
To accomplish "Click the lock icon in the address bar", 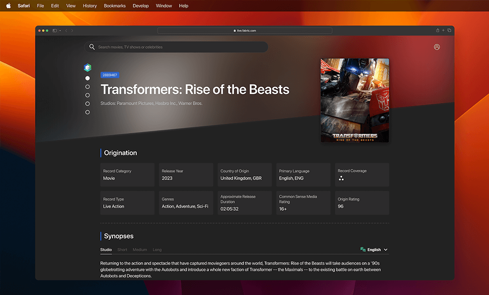I will pos(235,31).
